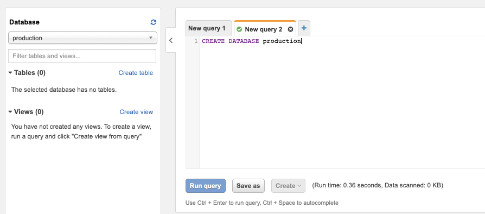Collapse the Views (0) section
The image size is (485, 214).
[x=10, y=112]
